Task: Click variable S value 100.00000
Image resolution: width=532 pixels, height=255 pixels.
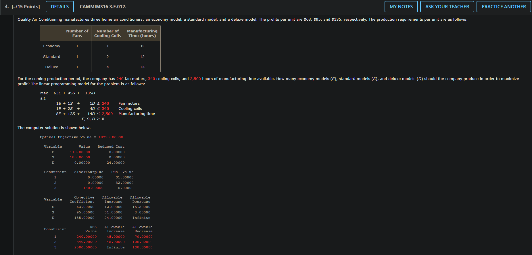Action: tap(80, 157)
